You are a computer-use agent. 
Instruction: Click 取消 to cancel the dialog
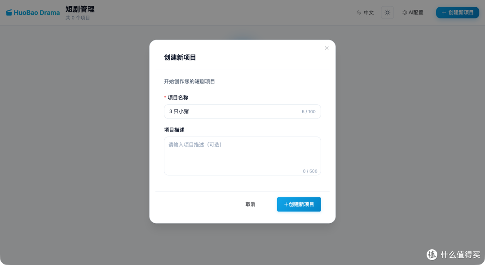pos(250,204)
